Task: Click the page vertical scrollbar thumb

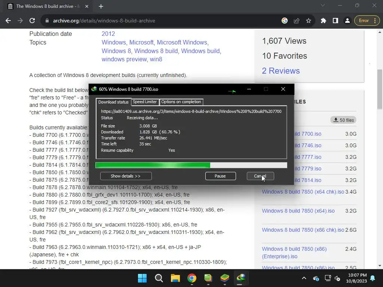Action: tap(380, 89)
